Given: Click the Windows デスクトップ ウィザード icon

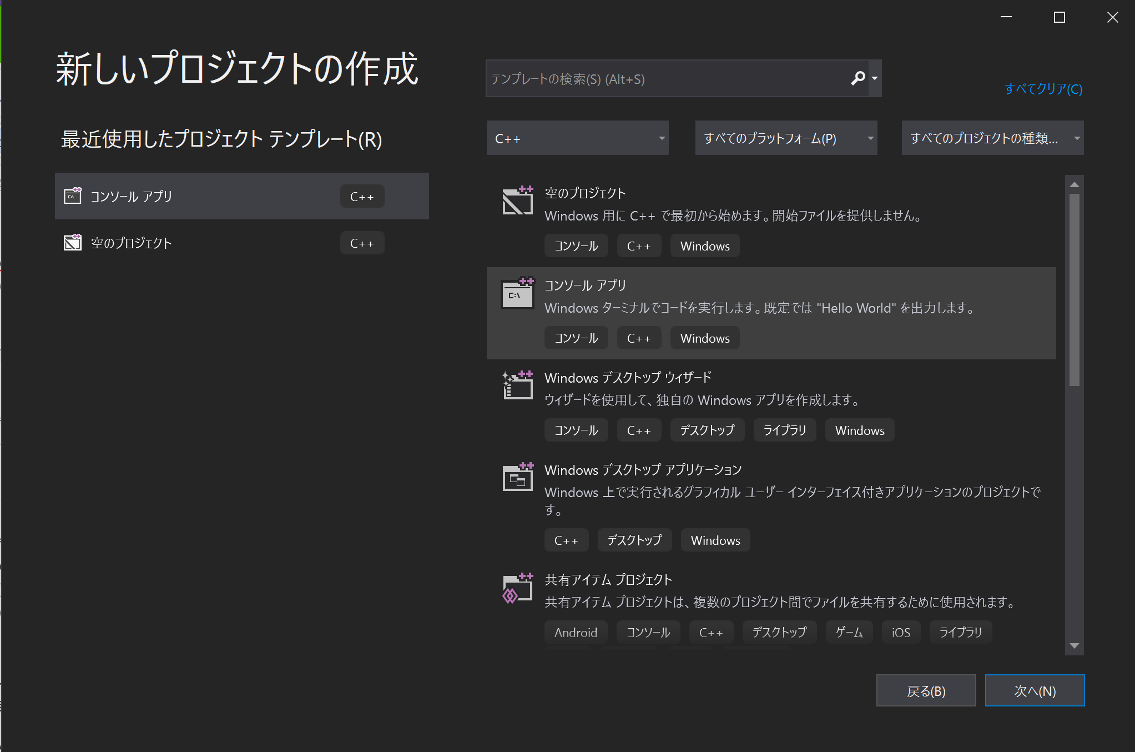Looking at the screenshot, I should [x=517, y=386].
